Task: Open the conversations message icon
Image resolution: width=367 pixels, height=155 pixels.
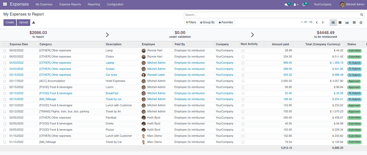Action: (286, 5)
